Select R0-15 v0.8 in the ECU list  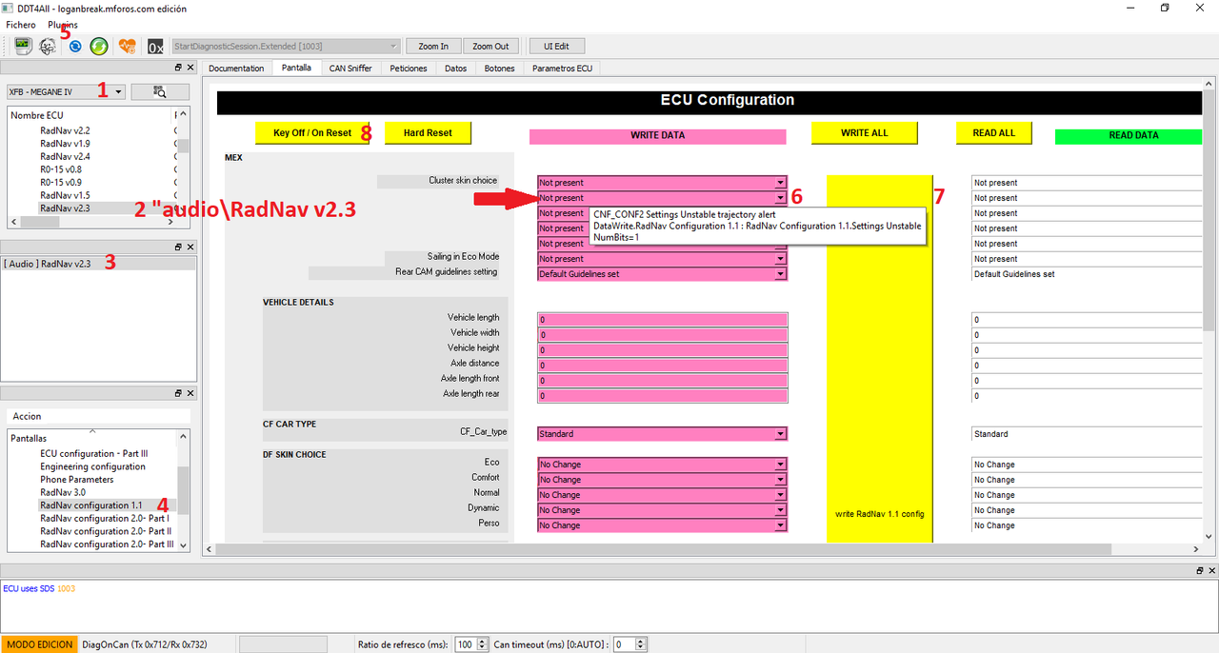61,169
